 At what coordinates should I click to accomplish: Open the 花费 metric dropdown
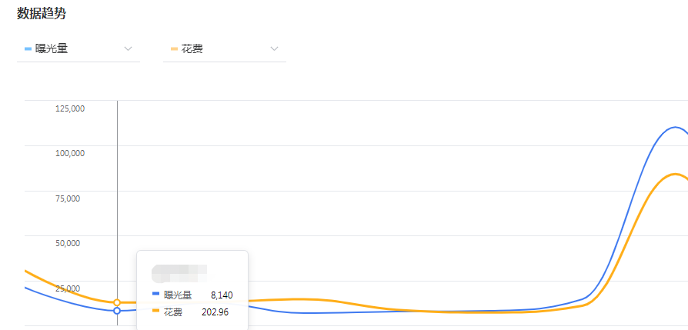tap(223, 49)
